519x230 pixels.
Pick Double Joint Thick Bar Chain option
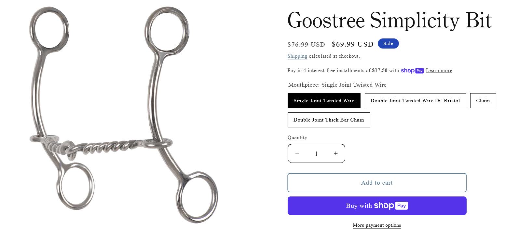point(329,120)
